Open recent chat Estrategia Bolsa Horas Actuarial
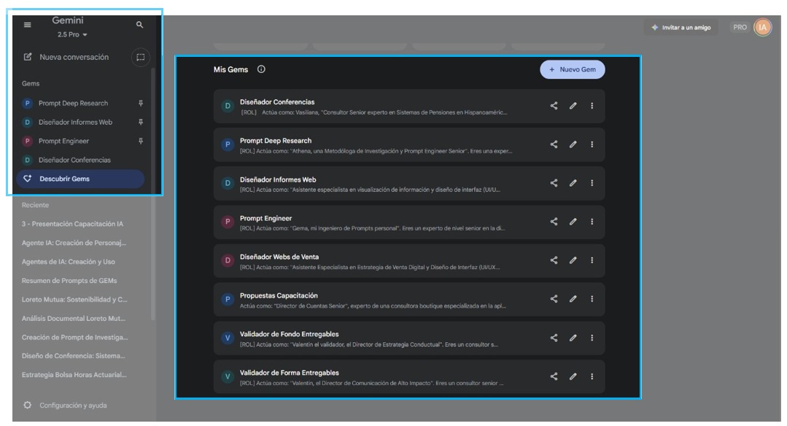The width and height of the screenshot is (787, 426). click(x=74, y=375)
